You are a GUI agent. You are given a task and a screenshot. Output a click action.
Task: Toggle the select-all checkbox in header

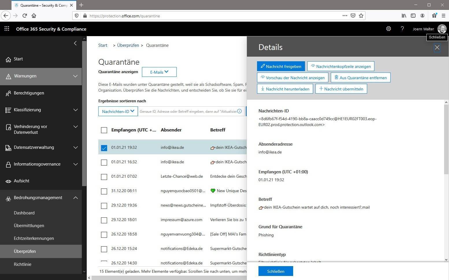[104, 130]
